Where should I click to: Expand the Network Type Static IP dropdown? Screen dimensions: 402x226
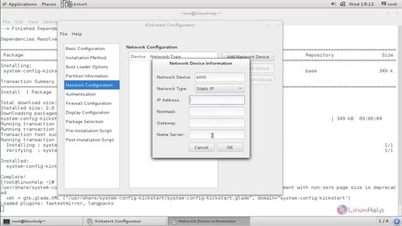220,89
